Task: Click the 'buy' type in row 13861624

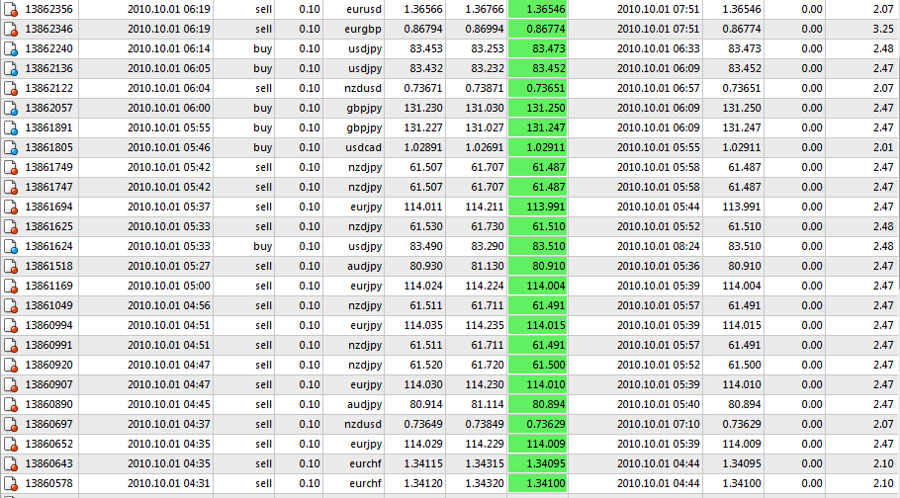Action: (x=262, y=246)
